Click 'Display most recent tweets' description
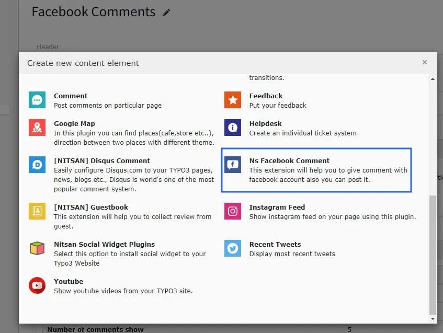 click(292, 254)
